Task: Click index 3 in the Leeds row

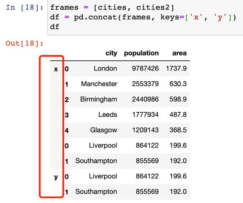Action: [x=67, y=115]
